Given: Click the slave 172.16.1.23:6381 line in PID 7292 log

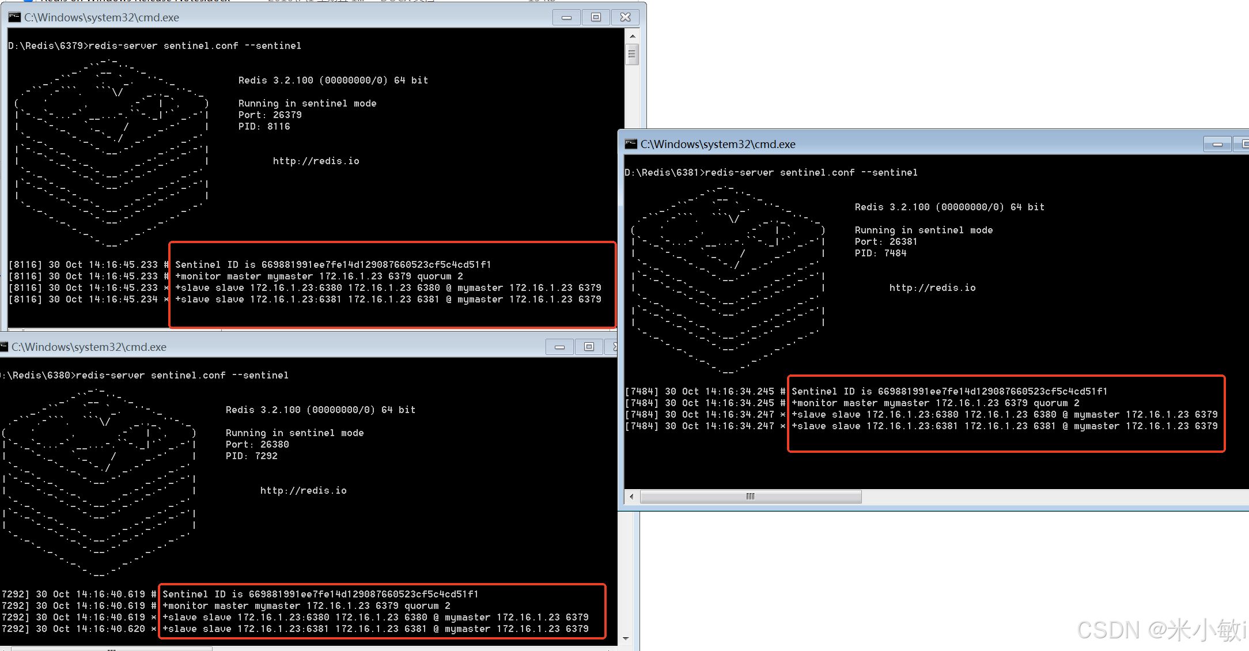Looking at the screenshot, I should pyautogui.click(x=376, y=629).
